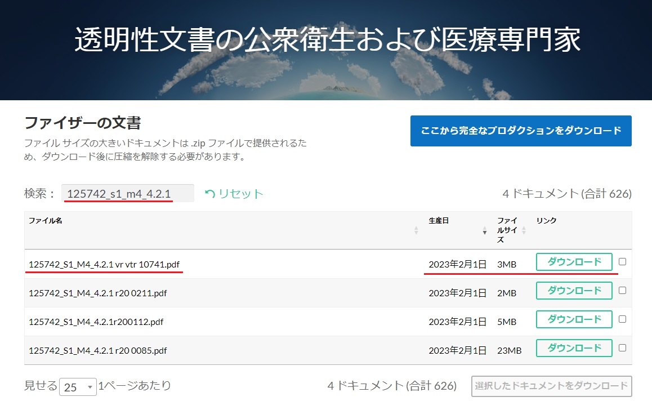
Task: Check the box for r200112.pdf row
Action: coord(623,319)
